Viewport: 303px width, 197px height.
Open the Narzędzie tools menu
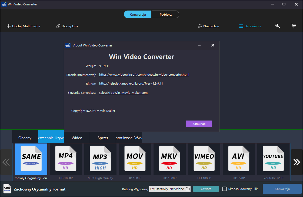[x=208, y=26]
